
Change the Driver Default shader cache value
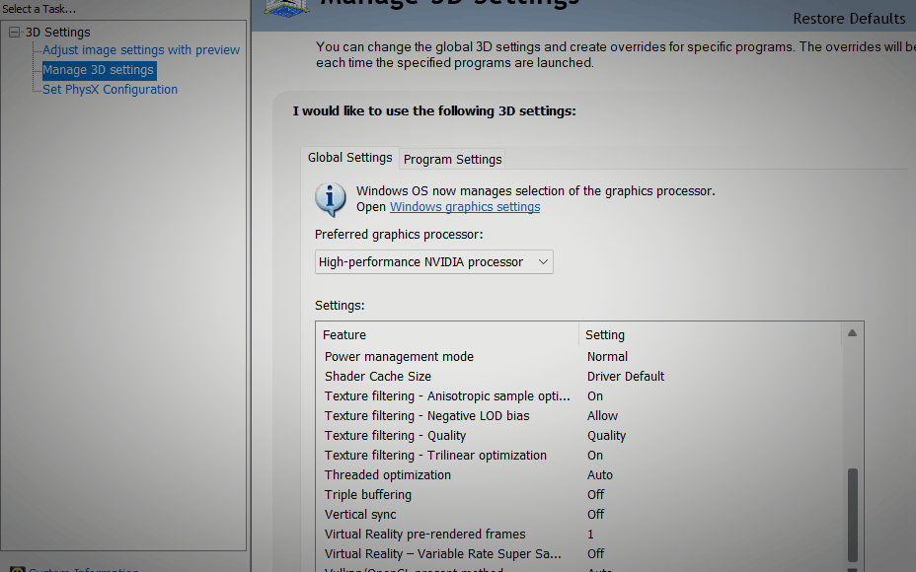click(626, 377)
